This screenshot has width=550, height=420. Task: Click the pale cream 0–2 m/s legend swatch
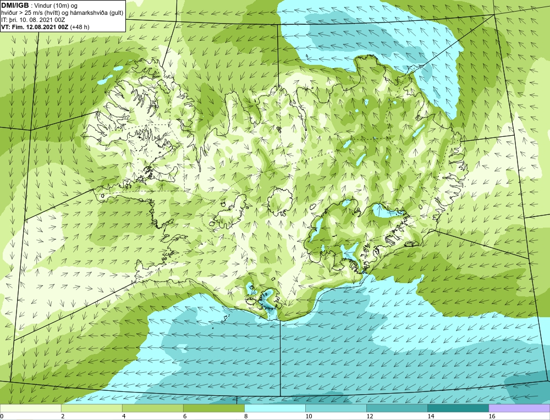(x=30, y=408)
